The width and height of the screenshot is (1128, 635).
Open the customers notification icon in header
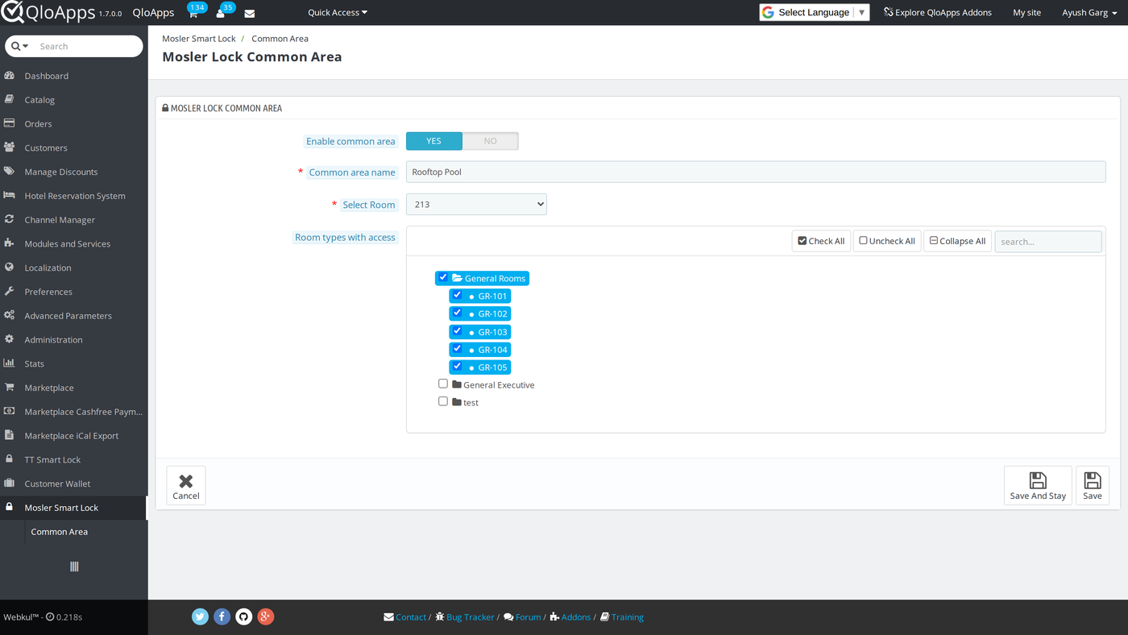(220, 13)
